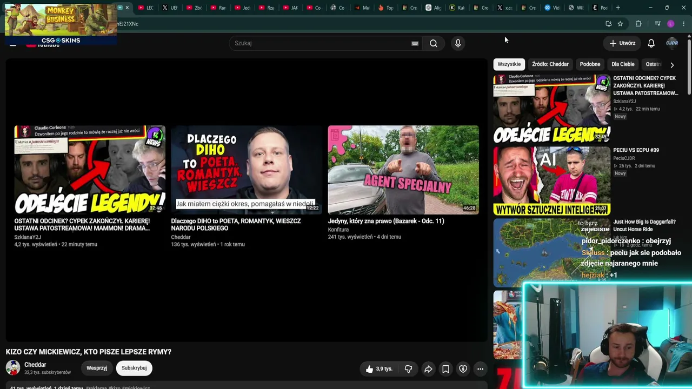The width and height of the screenshot is (692, 389).
Task: Click the SzklanaY2J channel name under end-screen video
Action: click(28, 237)
